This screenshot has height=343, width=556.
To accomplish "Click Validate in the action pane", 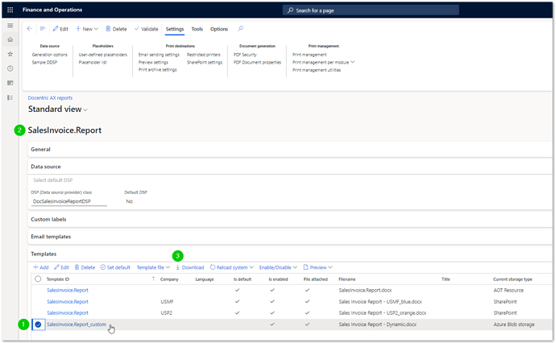I will click(146, 29).
